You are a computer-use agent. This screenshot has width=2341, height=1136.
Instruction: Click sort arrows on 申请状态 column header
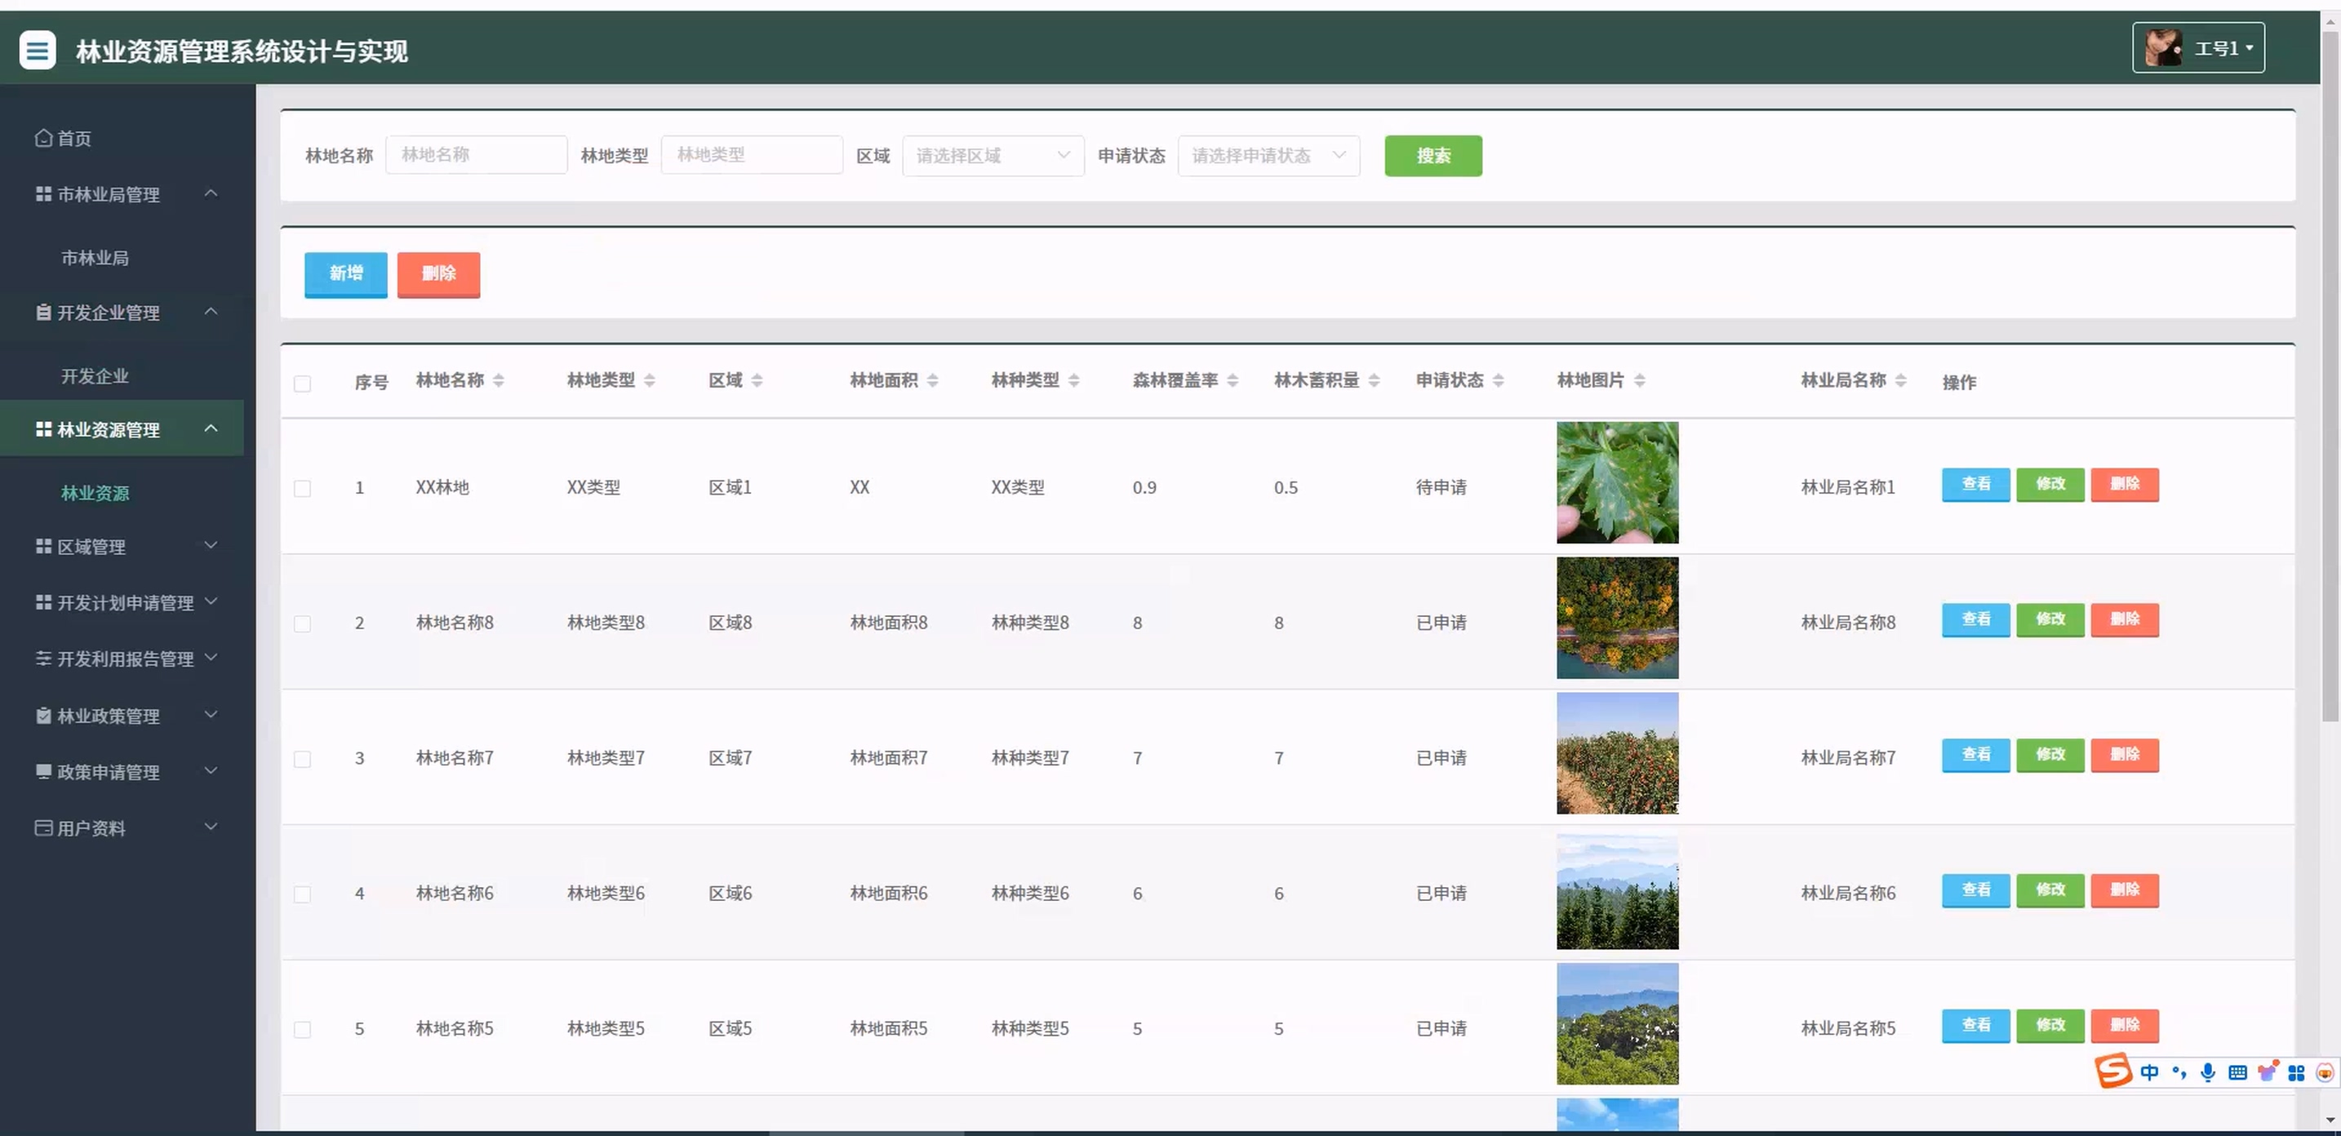1498,381
